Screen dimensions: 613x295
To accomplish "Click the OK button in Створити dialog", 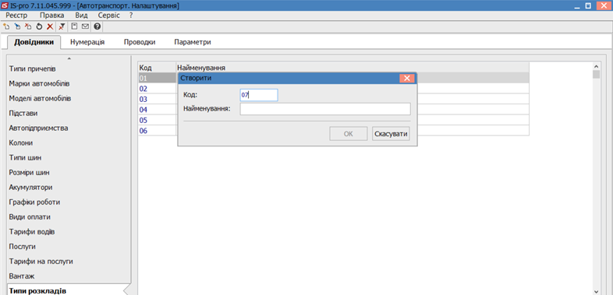I will pyautogui.click(x=349, y=134).
